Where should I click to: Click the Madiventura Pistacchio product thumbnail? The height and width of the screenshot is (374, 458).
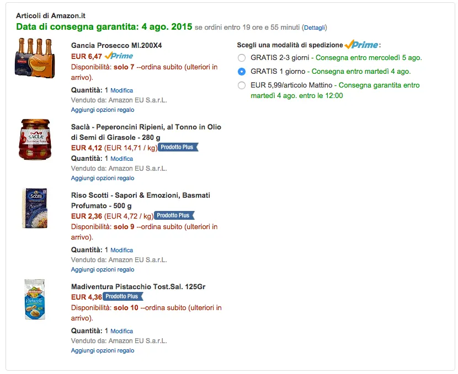click(35, 299)
